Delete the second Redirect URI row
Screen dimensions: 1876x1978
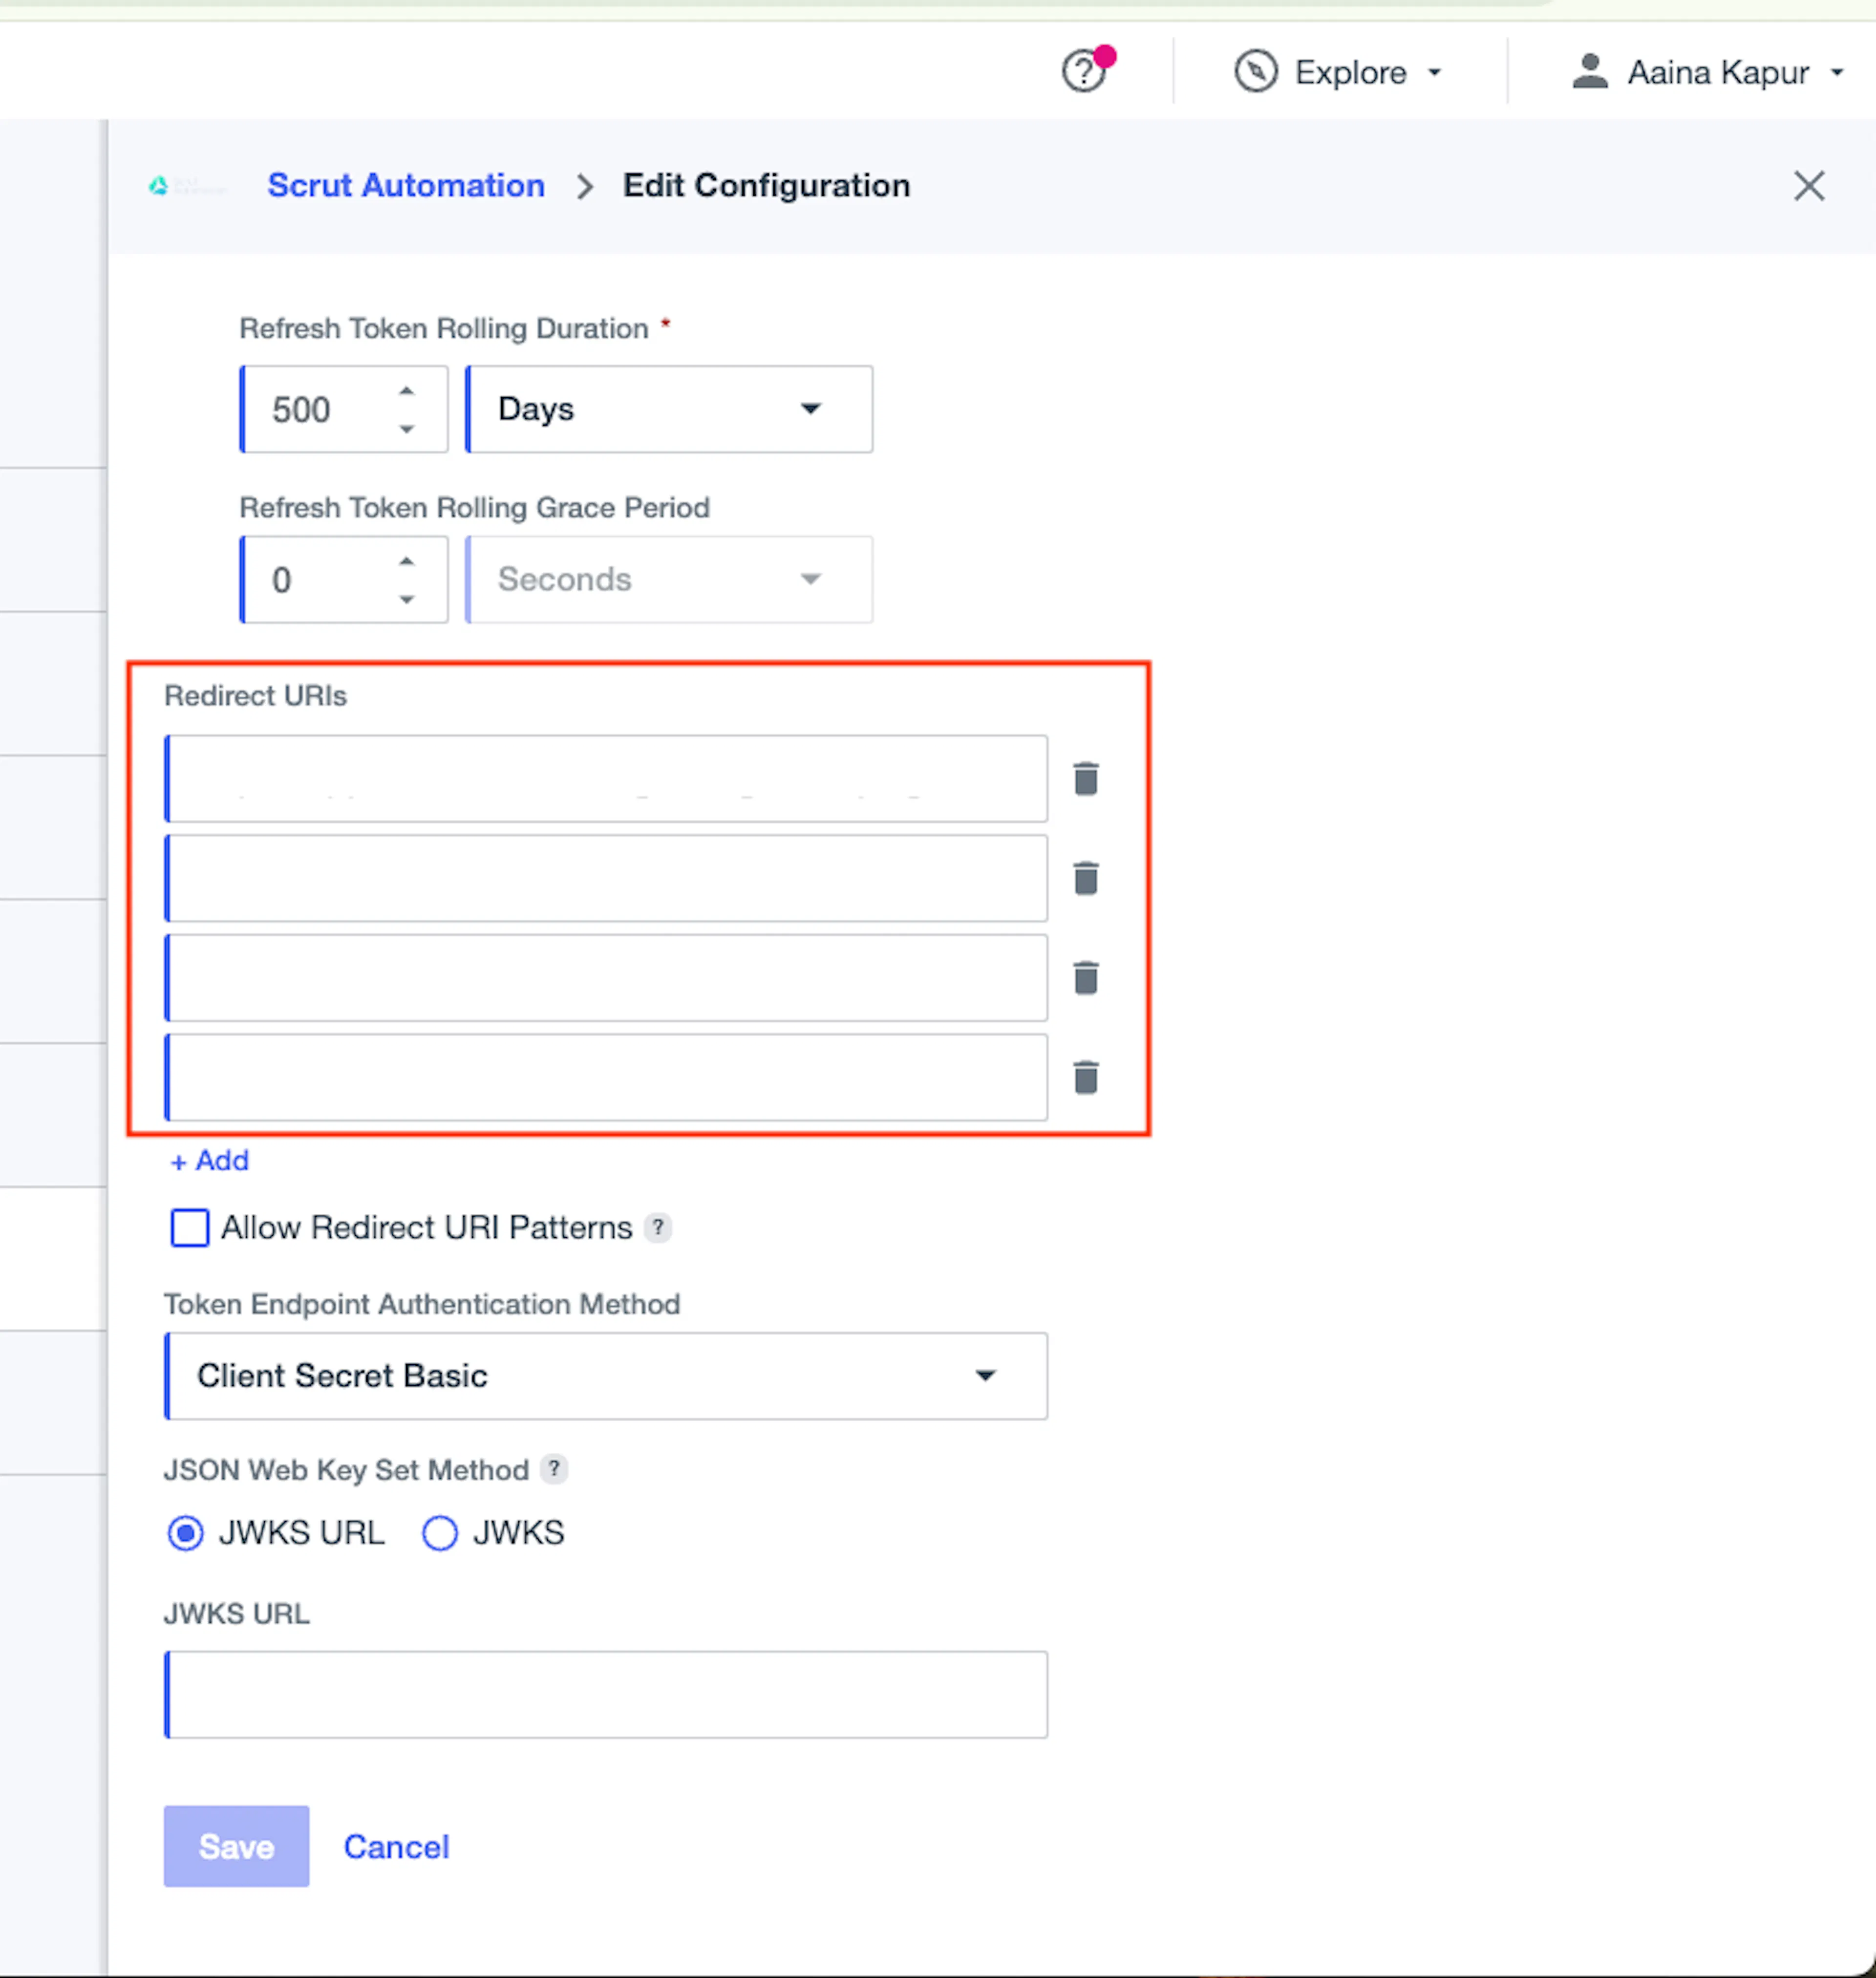point(1086,878)
